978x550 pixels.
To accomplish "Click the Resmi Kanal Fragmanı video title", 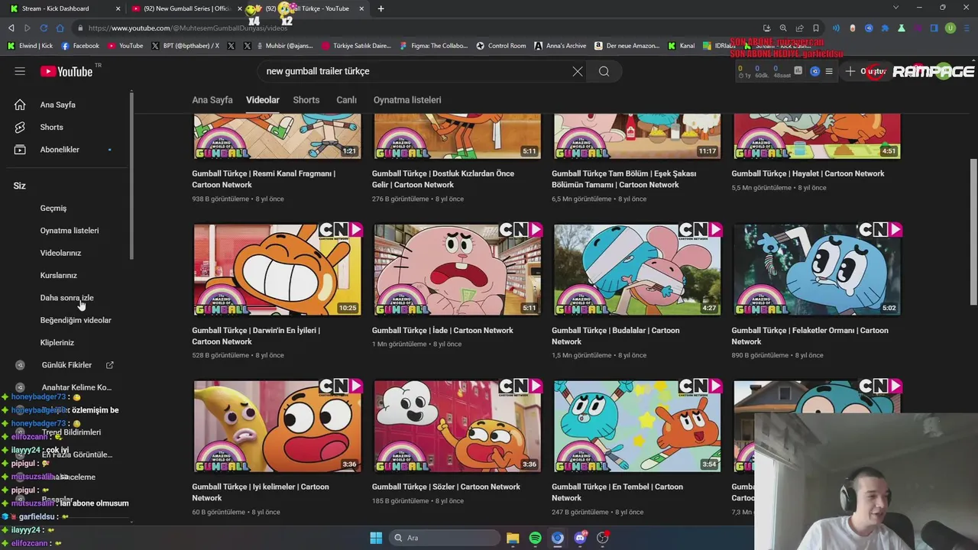I will tap(264, 179).
